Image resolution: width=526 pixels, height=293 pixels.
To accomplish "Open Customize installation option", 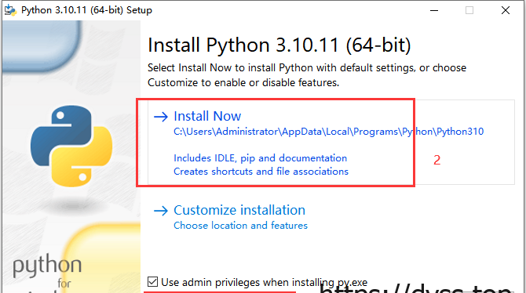I will (x=239, y=210).
